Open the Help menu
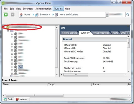The width and height of the screenshot is (134, 104). (67, 9)
